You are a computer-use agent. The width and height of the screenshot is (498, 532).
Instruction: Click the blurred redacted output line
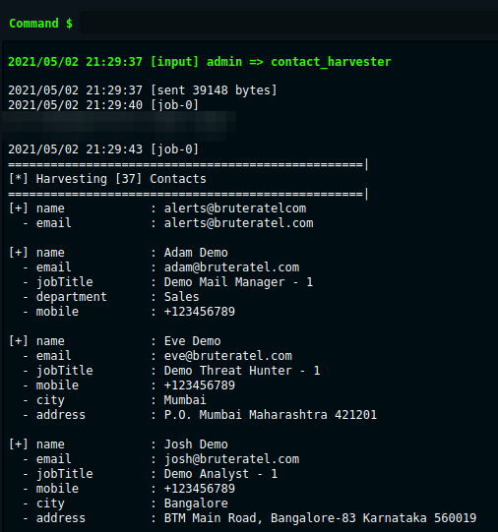point(119,126)
